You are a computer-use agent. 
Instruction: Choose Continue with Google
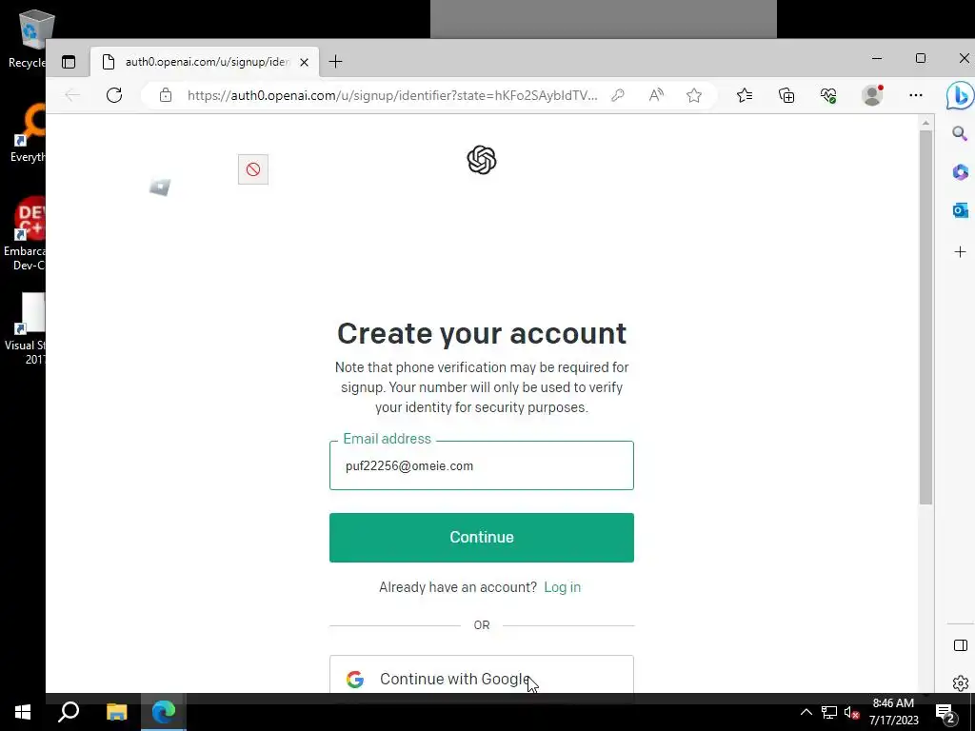[x=482, y=675]
